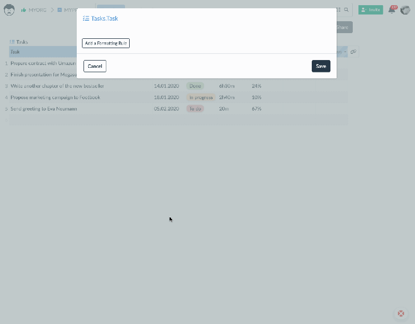Open the user avatar at top right
Image resolution: width=415 pixels, height=324 pixels.
tap(406, 10)
